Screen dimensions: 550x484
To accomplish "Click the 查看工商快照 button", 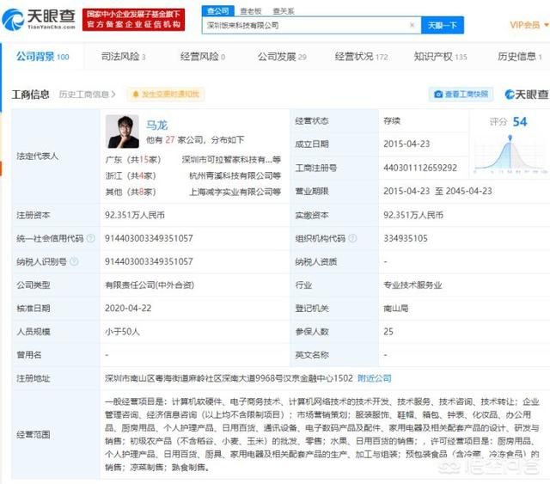I will [461, 94].
